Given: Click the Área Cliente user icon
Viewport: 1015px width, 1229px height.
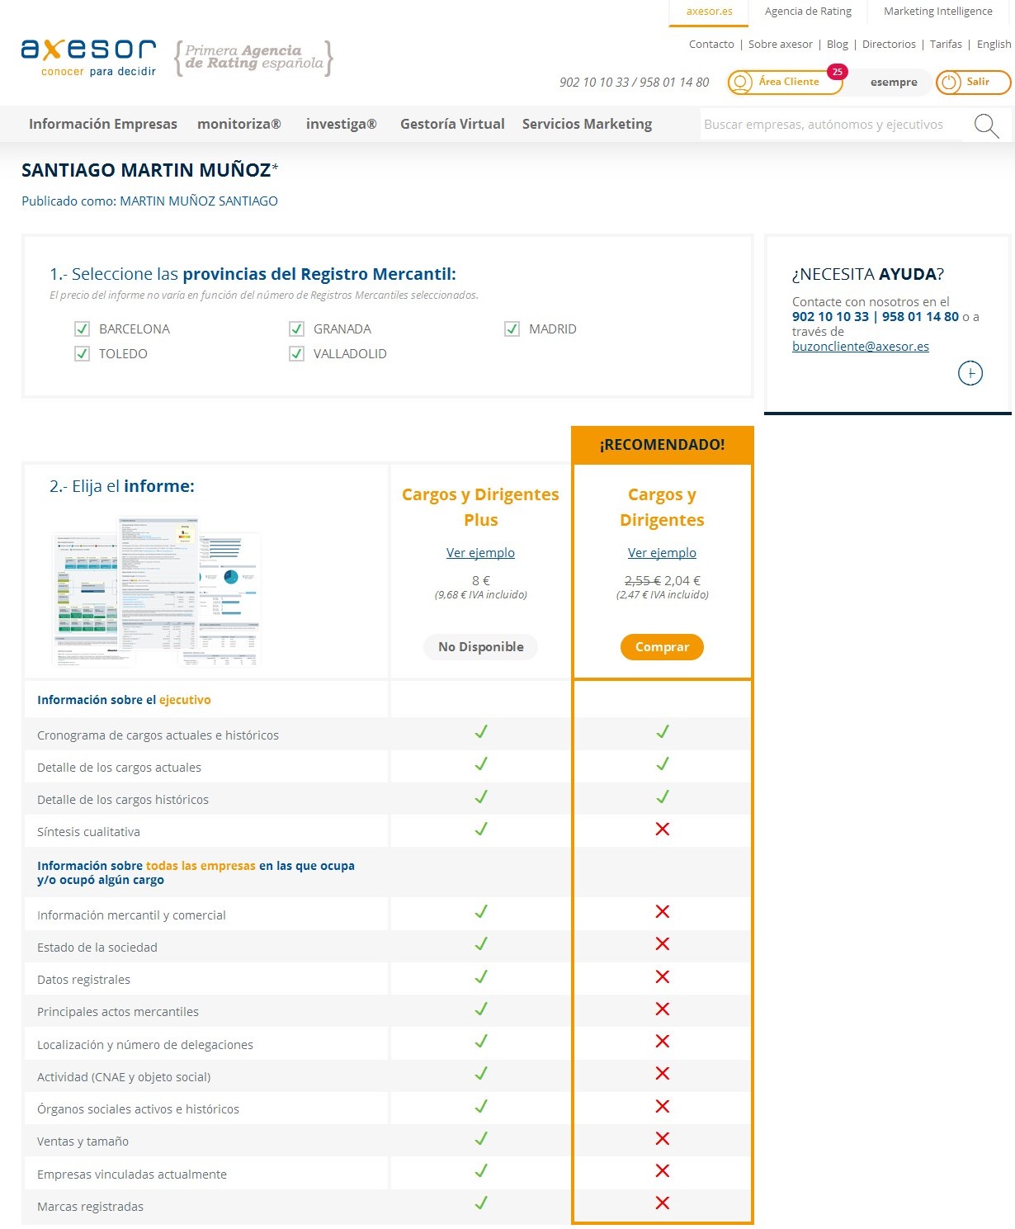Looking at the screenshot, I should [741, 82].
